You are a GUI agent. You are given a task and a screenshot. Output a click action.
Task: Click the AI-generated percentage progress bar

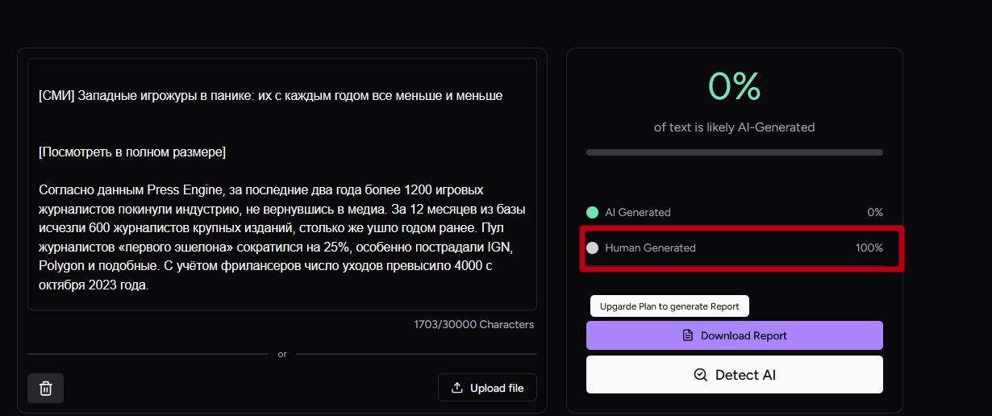[x=734, y=152]
